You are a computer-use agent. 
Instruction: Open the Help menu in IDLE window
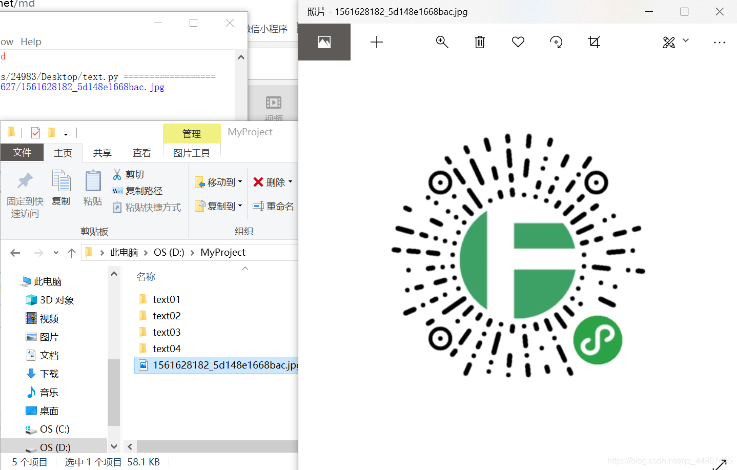[x=31, y=42]
